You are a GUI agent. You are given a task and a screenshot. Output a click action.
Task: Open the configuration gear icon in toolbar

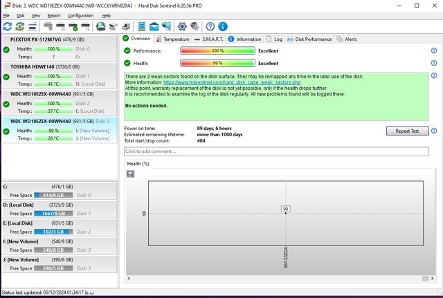pyautogui.click(x=183, y=26)
